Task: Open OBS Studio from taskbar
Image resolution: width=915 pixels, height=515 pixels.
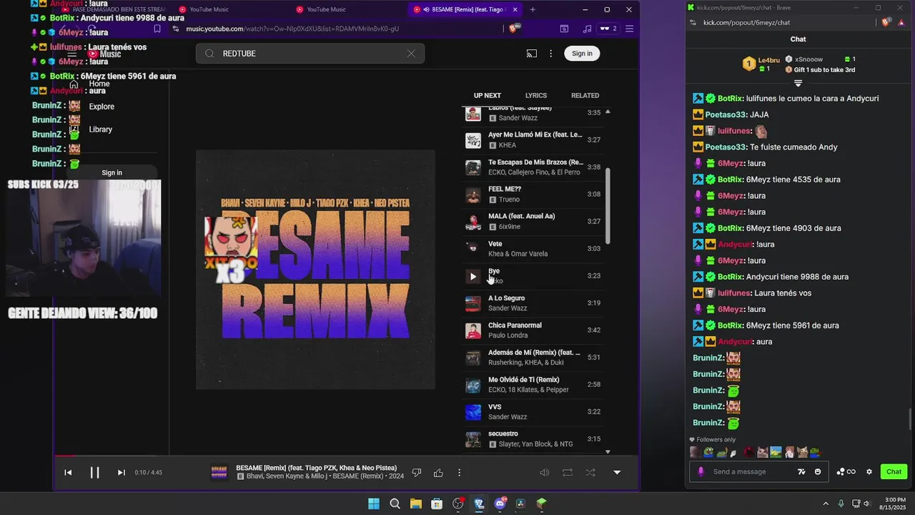Action: [x=458, y=504]
